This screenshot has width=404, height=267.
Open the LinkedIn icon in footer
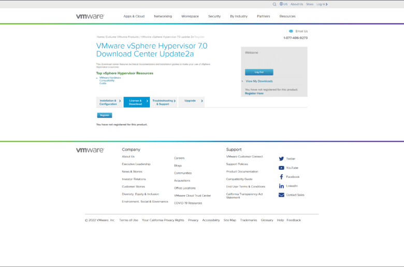pyautogui.click(x=281, y=186)
